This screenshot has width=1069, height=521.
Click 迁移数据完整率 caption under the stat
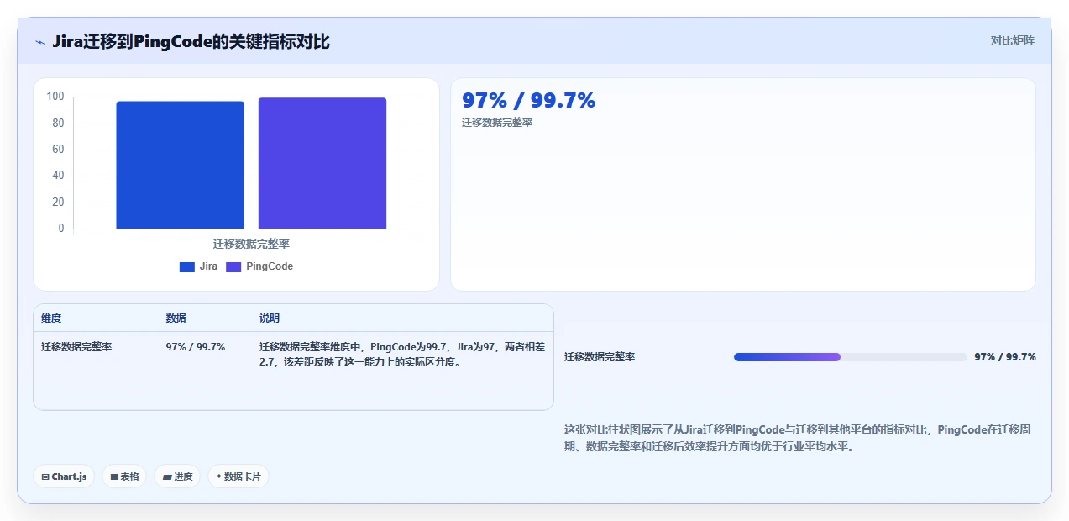tap(497, 123)
